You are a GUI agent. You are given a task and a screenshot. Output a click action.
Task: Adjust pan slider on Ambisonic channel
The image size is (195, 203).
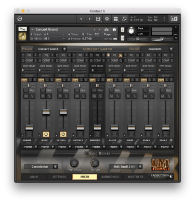pos(97,85)
